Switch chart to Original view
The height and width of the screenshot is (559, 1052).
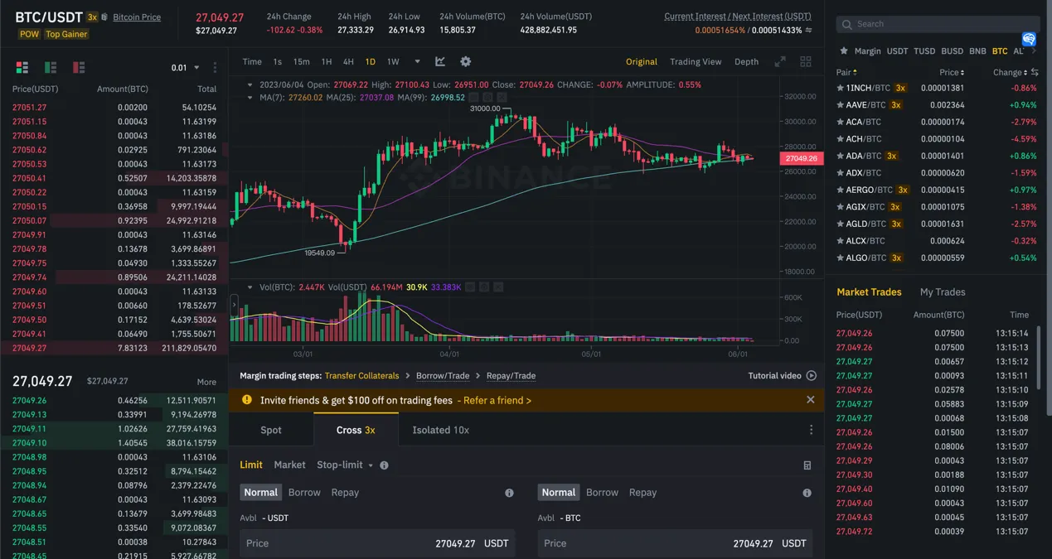[x=642, y=61]
